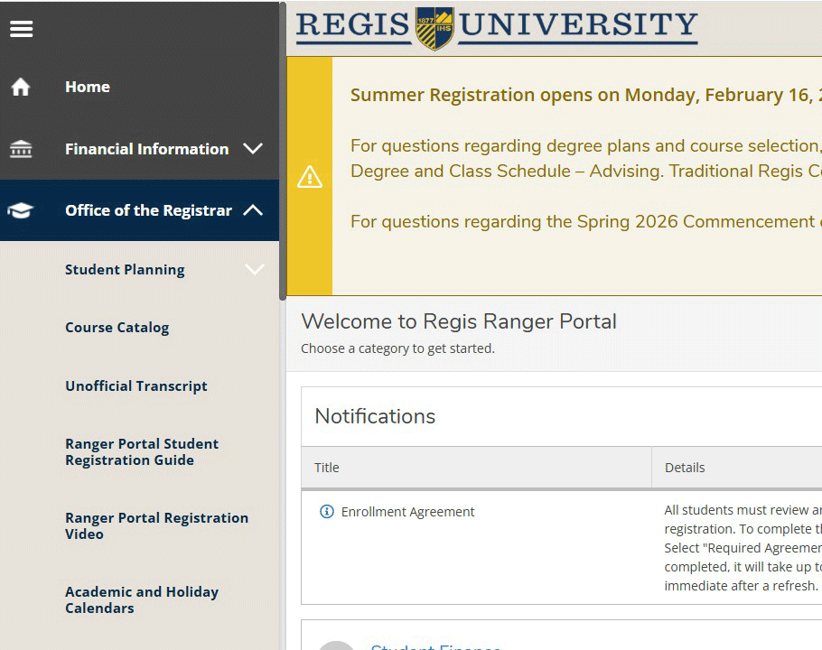This screenshot has height=650, width=822.
Task: Click the info icon beside Enrollment Agreement
Action: (326, 511)
